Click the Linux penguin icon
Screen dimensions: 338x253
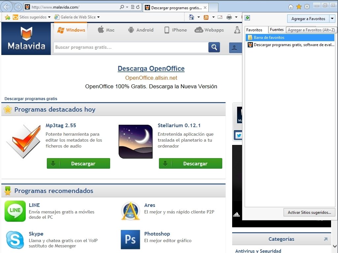[237, 30]
